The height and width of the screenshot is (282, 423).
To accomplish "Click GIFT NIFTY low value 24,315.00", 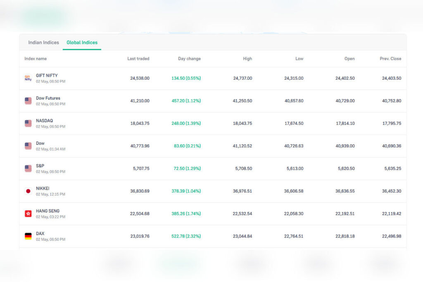I will pos(294,78).
